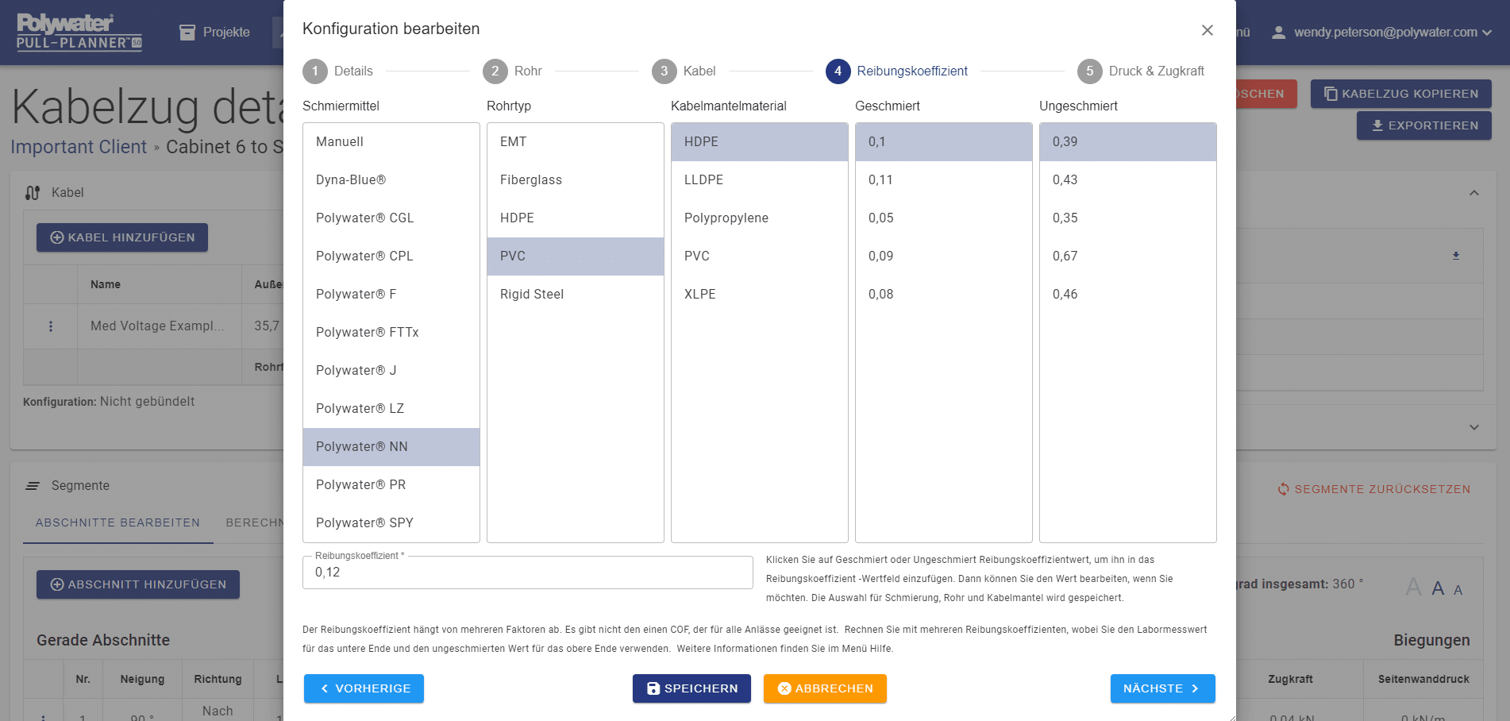
Task: Pick Rigid Steel conduit type
Action: coord(576,295)
